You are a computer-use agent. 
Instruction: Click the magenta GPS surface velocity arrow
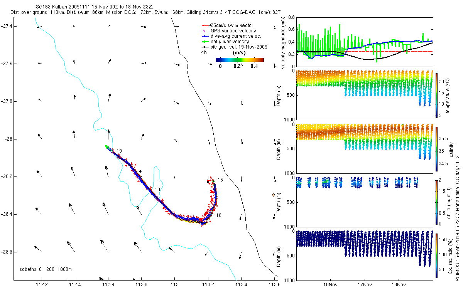click(204, 30)
